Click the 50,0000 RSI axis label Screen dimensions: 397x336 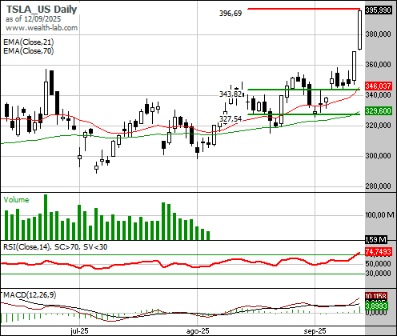click(x=378, y=264)
